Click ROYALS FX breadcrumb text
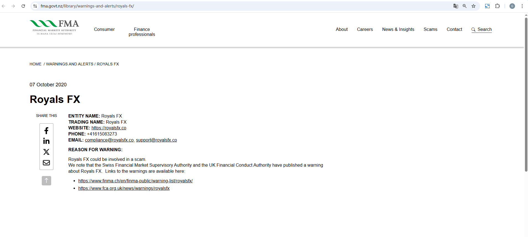Screen dimensions: 528x237 pos(108,64)
